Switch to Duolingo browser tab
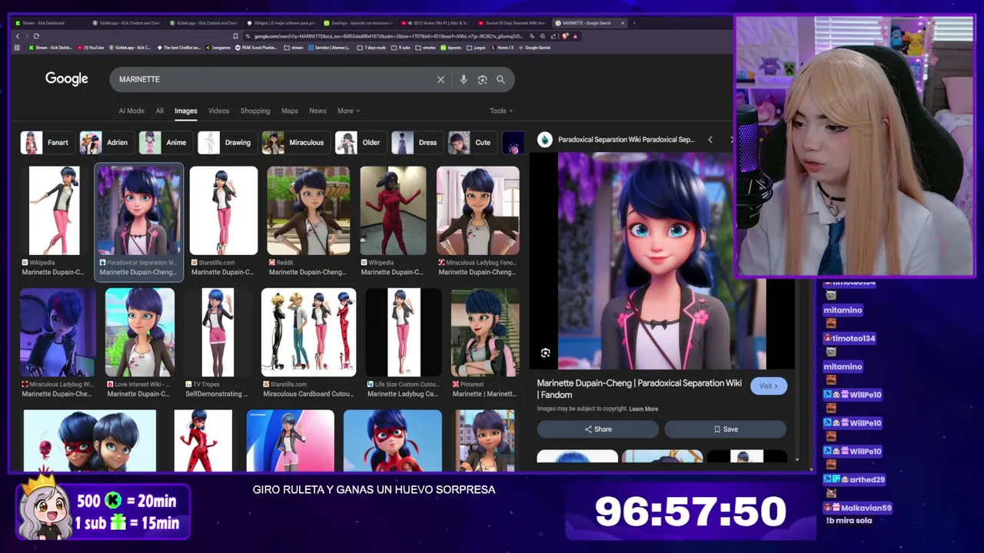The image size is (984, 553). click(x=360, y=23)
